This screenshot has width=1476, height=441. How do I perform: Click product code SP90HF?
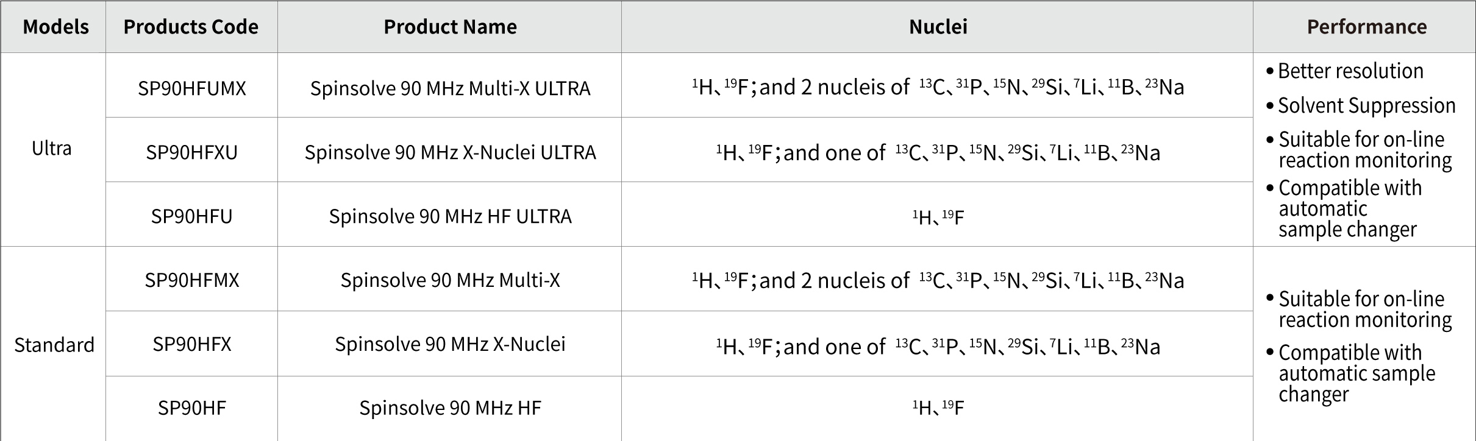click(191, 407)
